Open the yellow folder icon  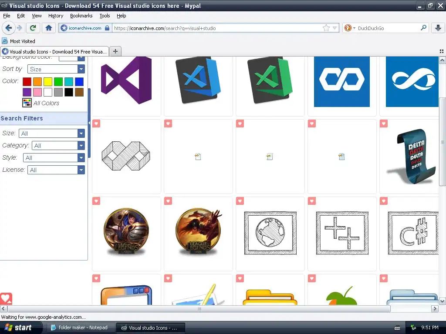click(270, 297)
